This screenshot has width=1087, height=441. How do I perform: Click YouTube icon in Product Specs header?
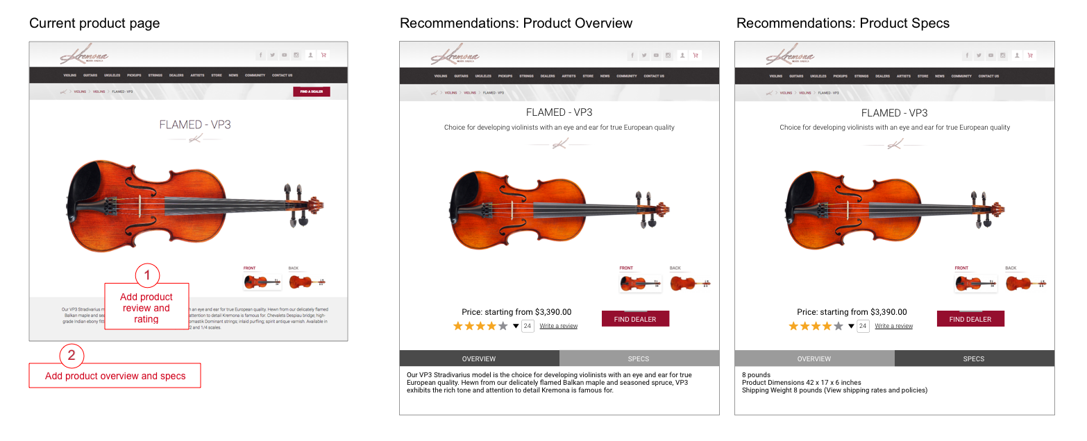click(x=991, y=55)
